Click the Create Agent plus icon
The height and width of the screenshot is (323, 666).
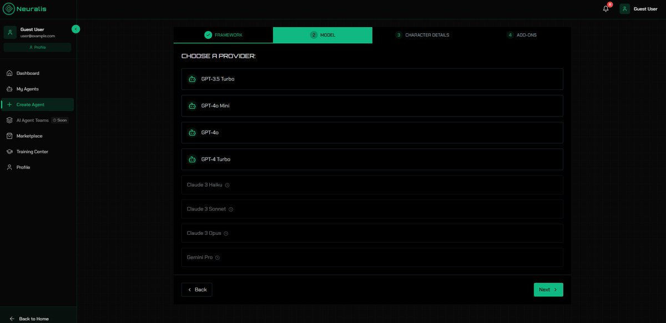pyautogui.click(x=9, y=105)
